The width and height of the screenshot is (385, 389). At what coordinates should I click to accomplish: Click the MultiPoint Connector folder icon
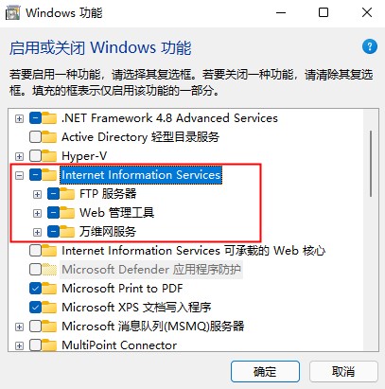[49, 345]
